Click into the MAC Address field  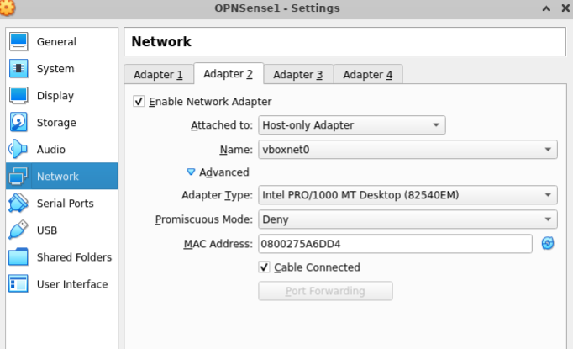393,244
